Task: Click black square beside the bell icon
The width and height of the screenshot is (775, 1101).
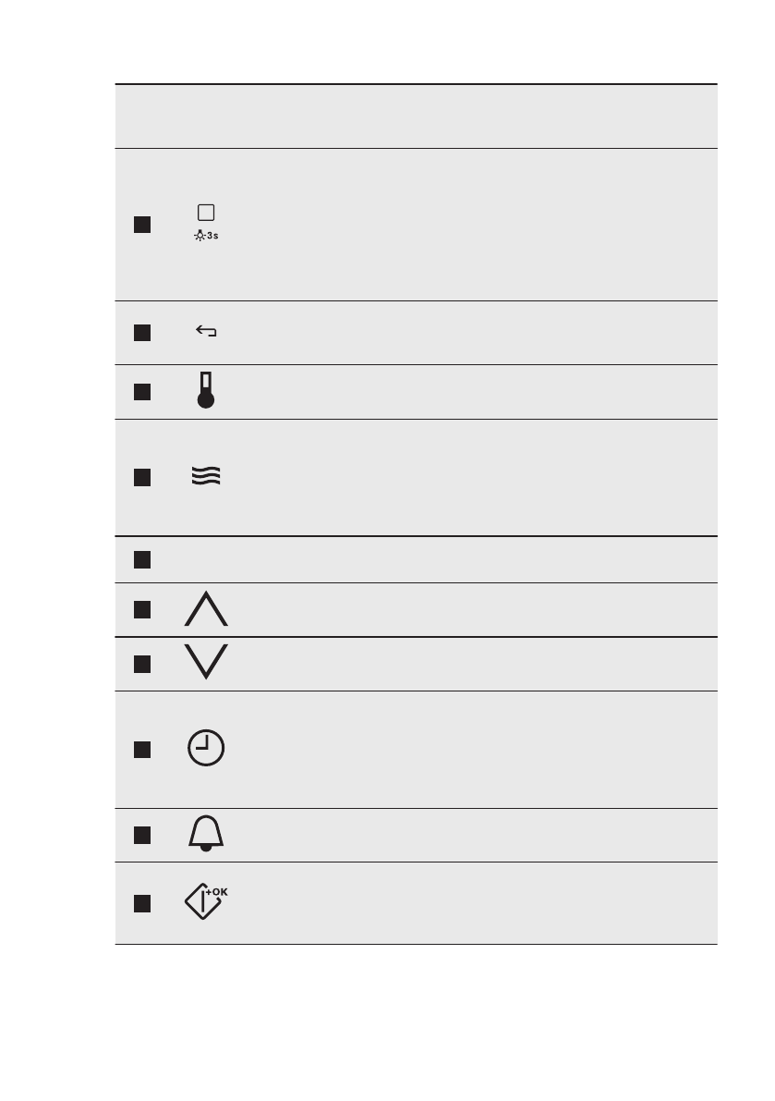Action: (141, 836)
